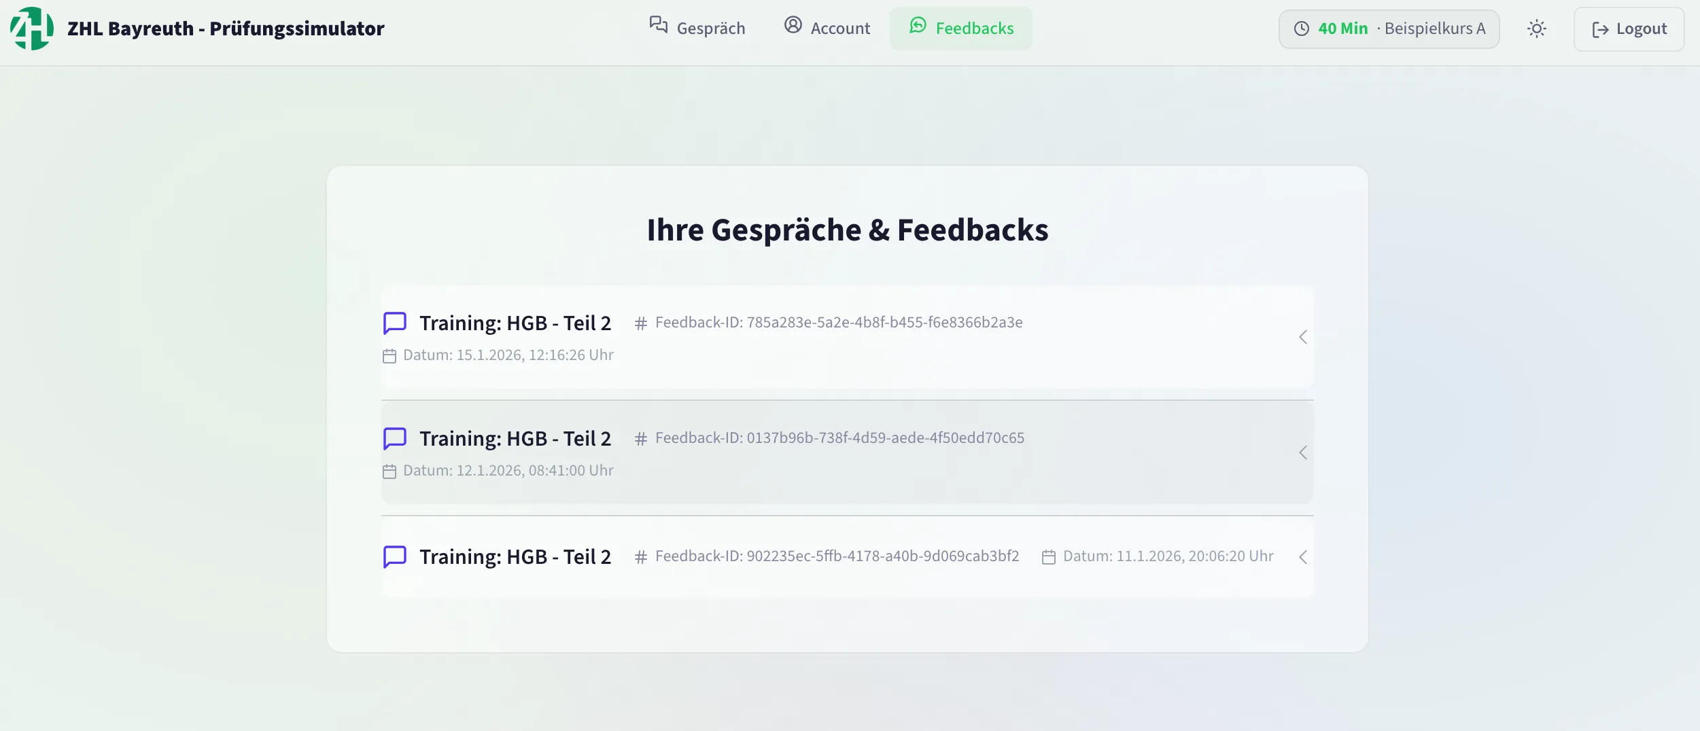Click the ZHL Bayreuth - Prüfungssimulator title
1700x731 pixels.
[226, 29]
